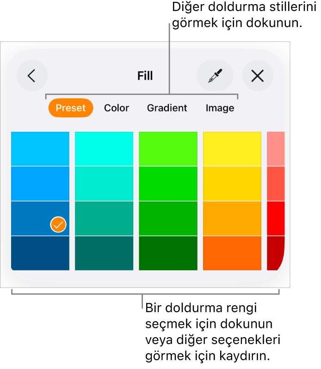Click the back chevron button
This screenshot has width=321, height=369.
pyautogui.click(x=32, y=76)
